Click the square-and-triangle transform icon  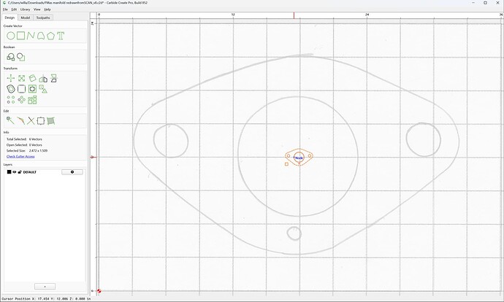click(x=43, y=89)
